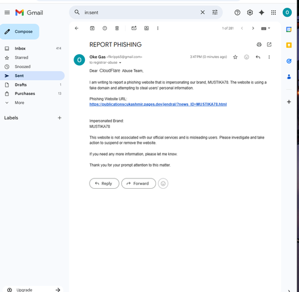Add emoji reaction beside timestamp

pos(246,57)
